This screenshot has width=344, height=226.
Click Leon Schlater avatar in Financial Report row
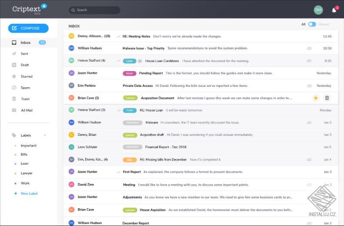click(71, 147)
